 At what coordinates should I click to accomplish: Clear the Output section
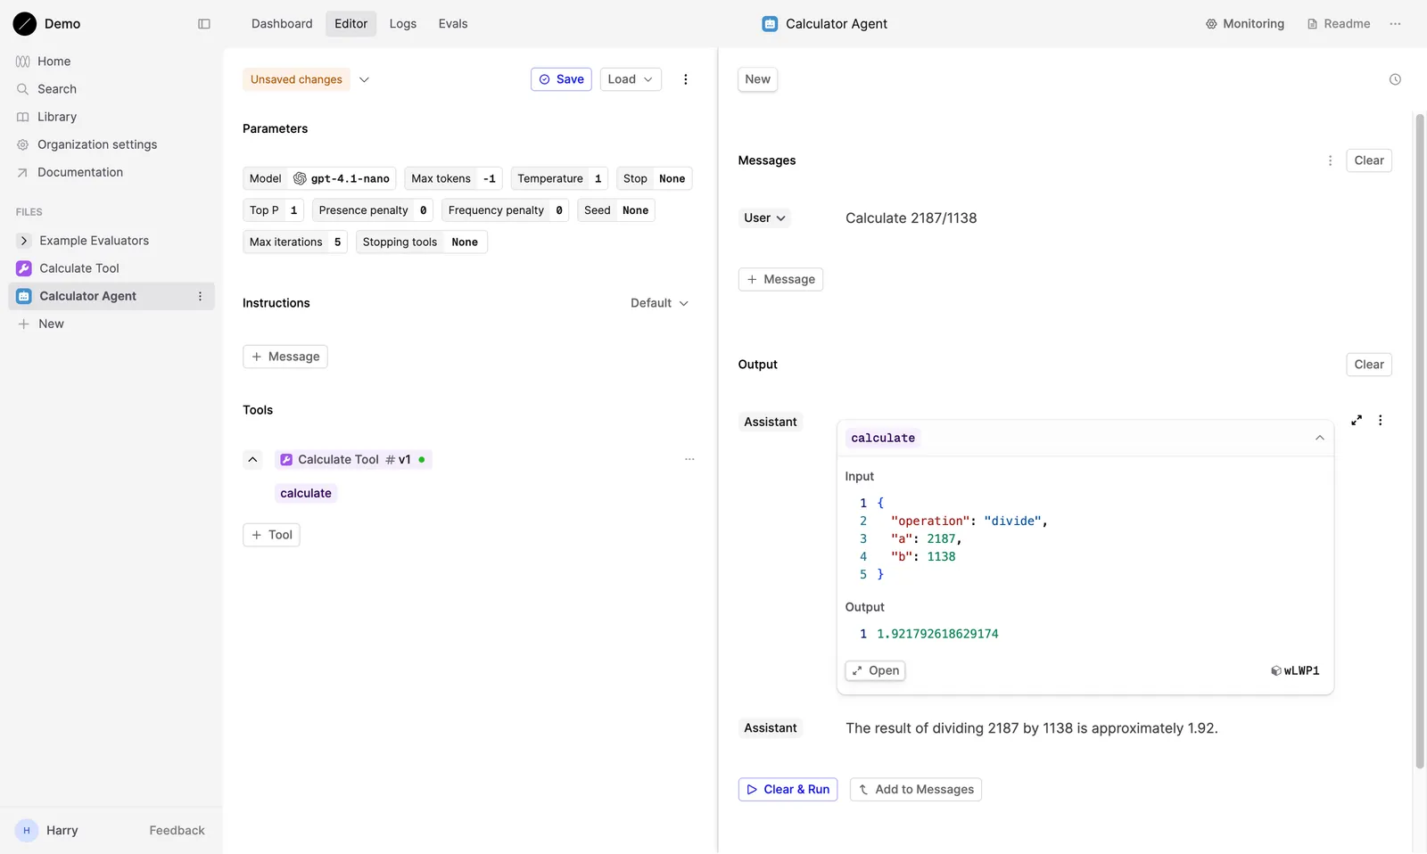[1369, 365]
